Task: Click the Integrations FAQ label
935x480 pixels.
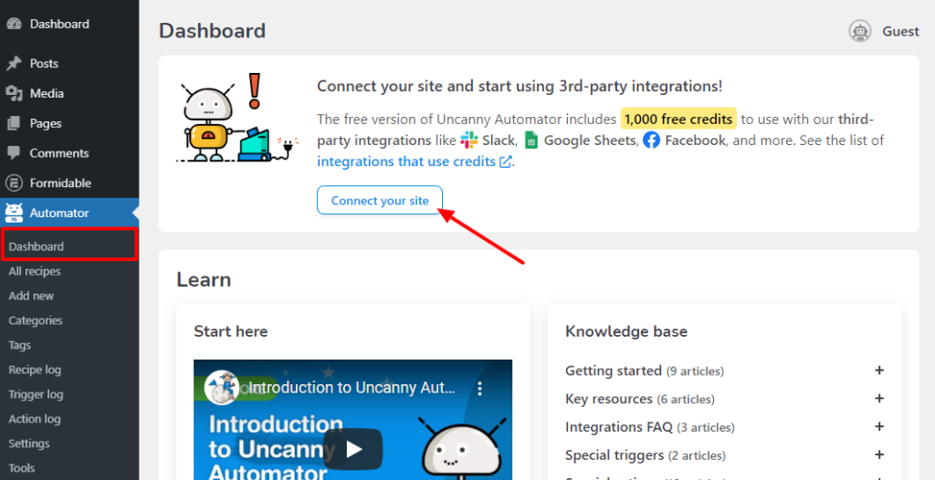Action: 619,427
